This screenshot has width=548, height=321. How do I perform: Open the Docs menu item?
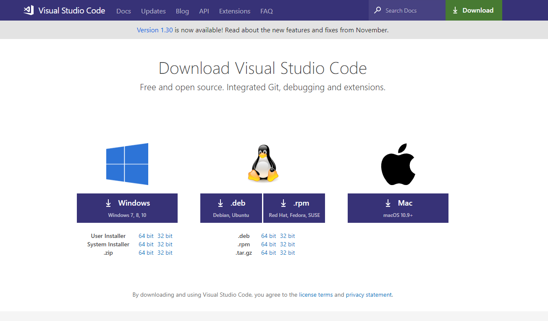[123, 11]
